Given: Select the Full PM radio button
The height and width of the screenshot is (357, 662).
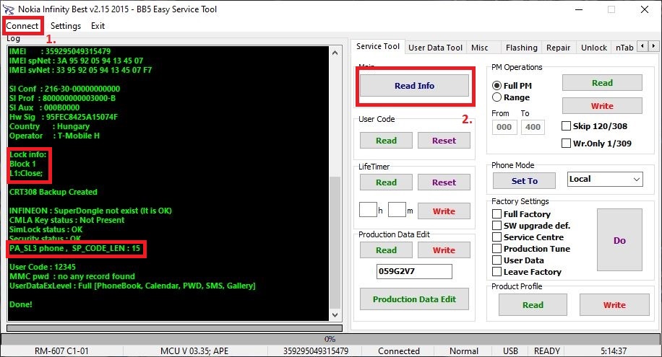Looking at the screenshot, I should point(512,86).
